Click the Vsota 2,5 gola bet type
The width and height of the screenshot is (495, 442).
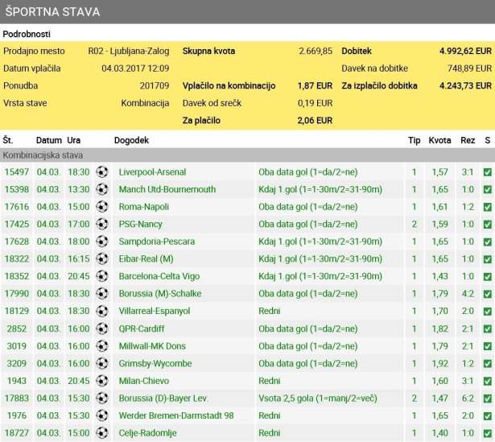point(318,398)
